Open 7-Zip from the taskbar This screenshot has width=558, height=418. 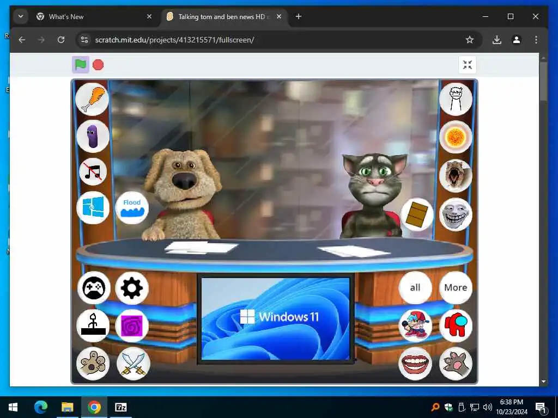[x=120, y=407]
